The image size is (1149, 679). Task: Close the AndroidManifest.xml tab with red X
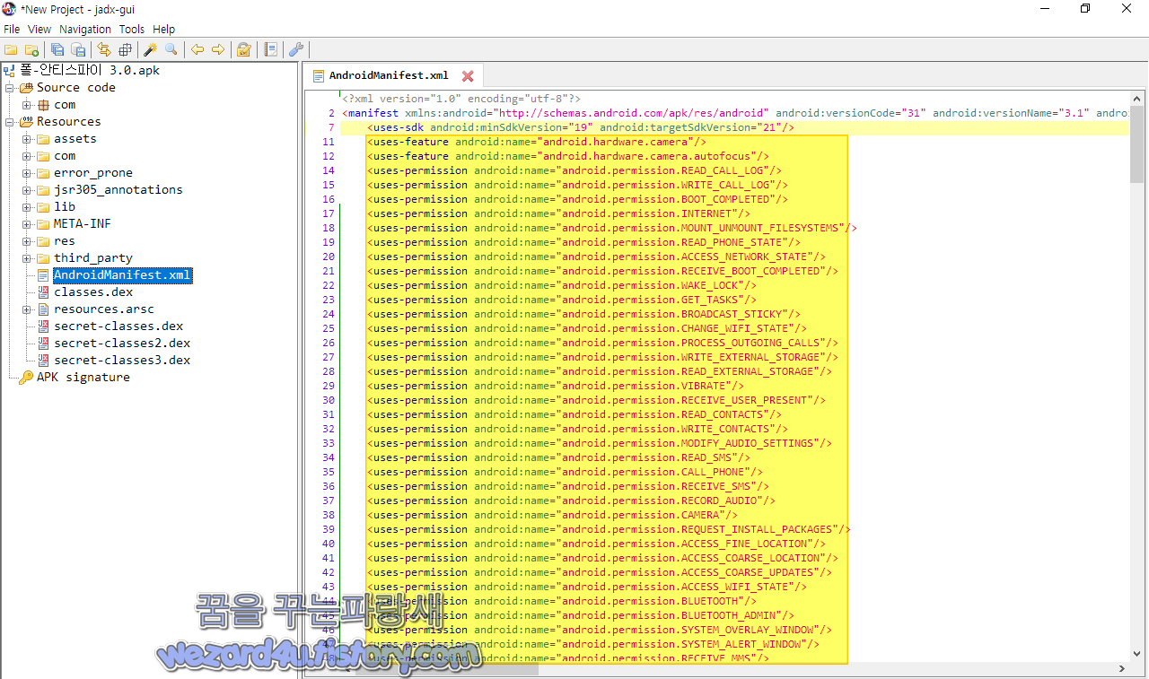[468, 76]
